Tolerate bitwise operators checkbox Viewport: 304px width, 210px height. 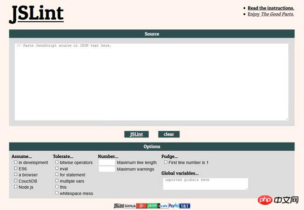pyautogui.click(x=57, y=162)
